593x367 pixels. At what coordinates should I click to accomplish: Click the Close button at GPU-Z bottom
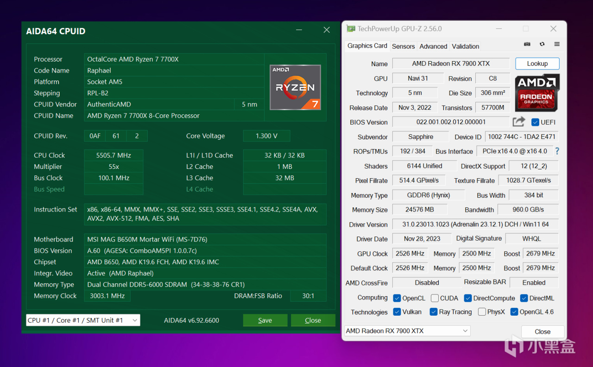point(543,331)
